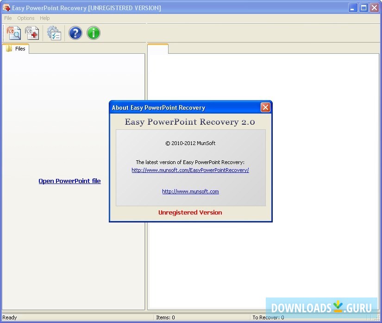Viewport: 382px width, 323px height.
Task: Click the application icon in the title bar
Action: [6, 7]
